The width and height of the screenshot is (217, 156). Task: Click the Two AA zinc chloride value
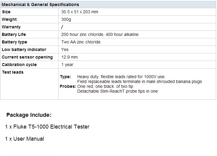(x=81, y=42)
